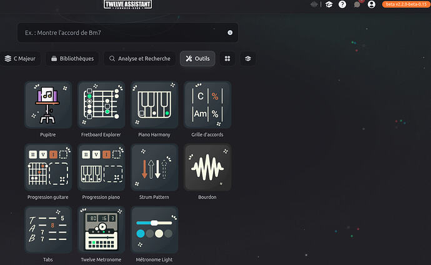Click the 'Fretboard Explorer' label text
Image resolution: width=431 pixels, height=265 pixels.
[x=101, y=135]
